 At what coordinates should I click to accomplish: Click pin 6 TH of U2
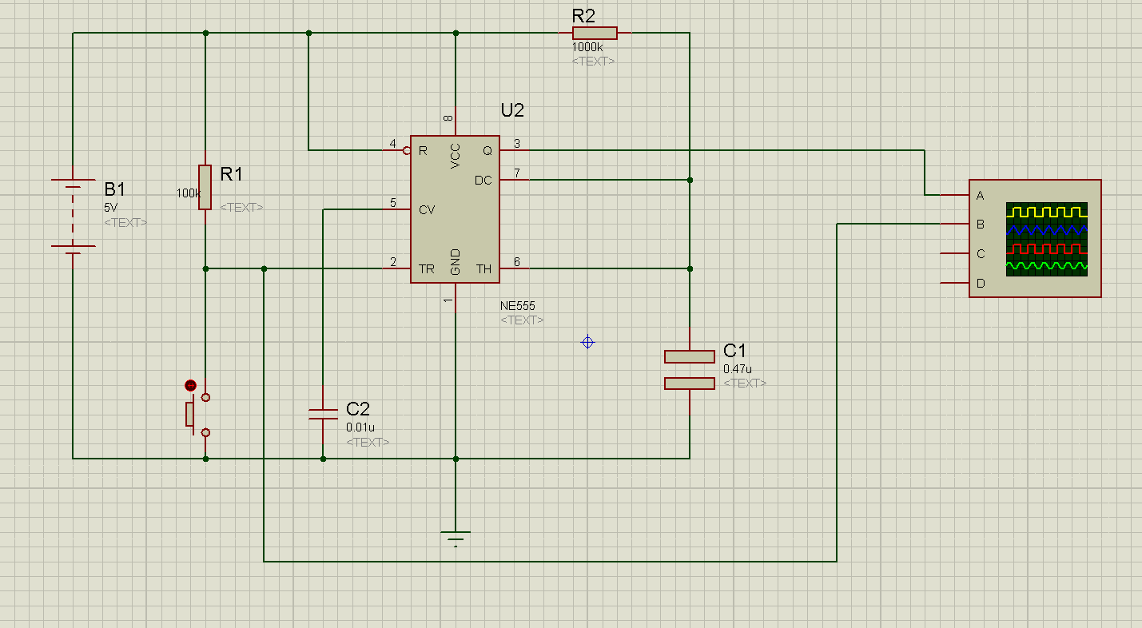[x=515, y=268]
